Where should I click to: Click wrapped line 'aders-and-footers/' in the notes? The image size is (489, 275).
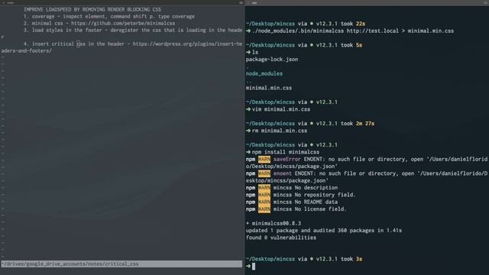click(x=27, y=51)
